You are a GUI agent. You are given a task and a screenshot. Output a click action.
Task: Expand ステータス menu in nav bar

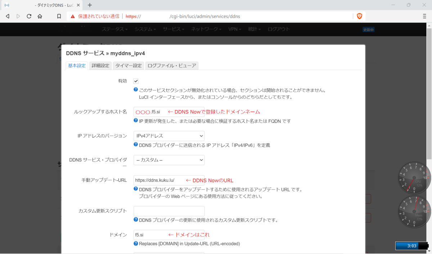click(x=114, y=29)
